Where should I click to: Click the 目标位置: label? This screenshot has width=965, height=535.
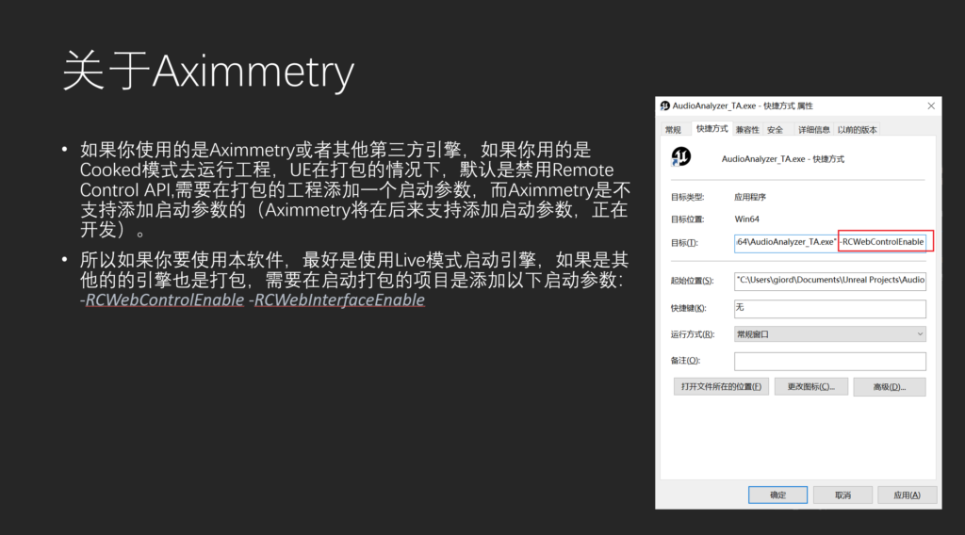pyautogui.click(x=687, y=219)
